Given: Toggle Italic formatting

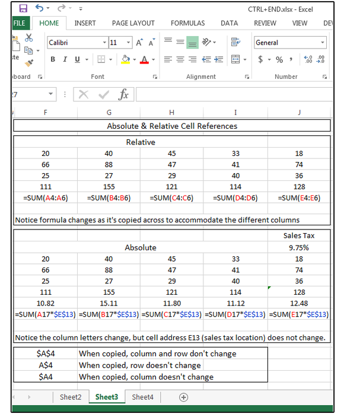Looking at the screenshot, I should pyautogui.click(x=65, y=59).
